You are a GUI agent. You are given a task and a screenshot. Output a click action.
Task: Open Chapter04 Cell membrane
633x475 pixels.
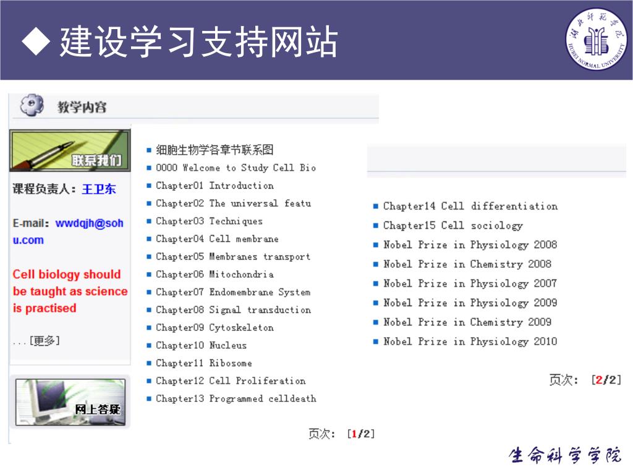[x=217, y=239]
